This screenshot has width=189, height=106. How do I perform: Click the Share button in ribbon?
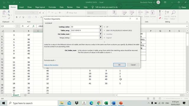pos(182,7)
